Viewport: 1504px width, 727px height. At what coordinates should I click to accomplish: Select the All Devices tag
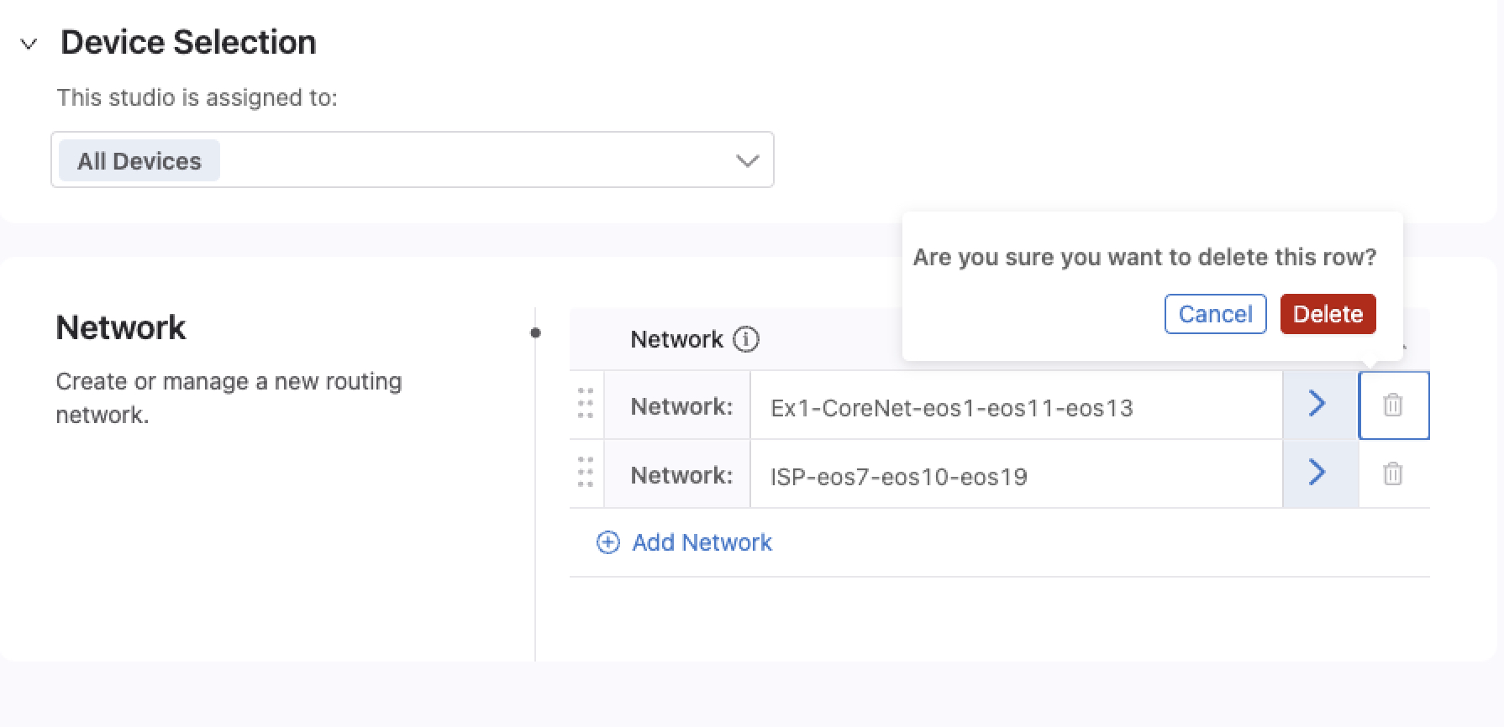(x=139, y=161)
